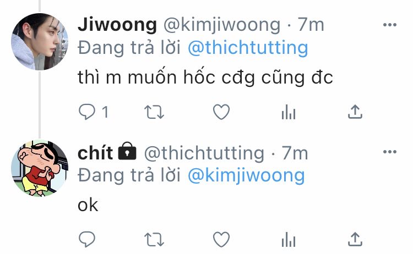View analytics for the "ok" tweet
The width and height of the screenshot is (413, 254).
point(289,240)
